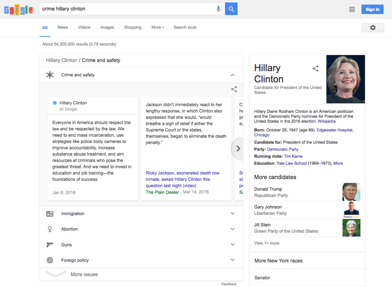Select Donald Trump candidate name

tap(268, 189)
